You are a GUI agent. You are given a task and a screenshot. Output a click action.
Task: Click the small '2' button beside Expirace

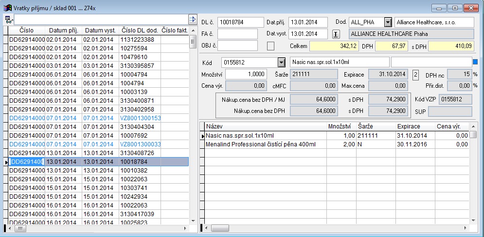(416, 74)
